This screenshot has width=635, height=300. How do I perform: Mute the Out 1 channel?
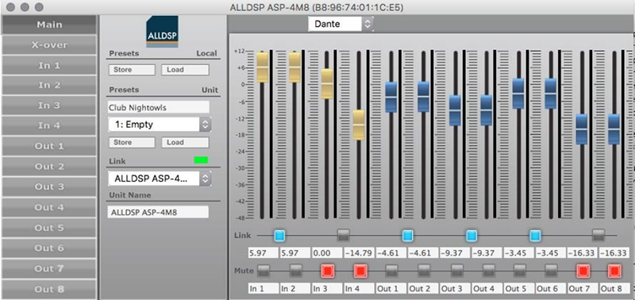point(391,271)
